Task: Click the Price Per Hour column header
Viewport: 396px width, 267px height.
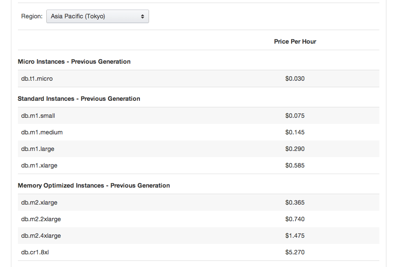Action: [295, 41]
